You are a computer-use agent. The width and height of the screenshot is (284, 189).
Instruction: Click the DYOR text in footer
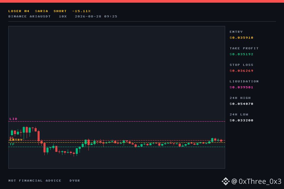(75, 181)
